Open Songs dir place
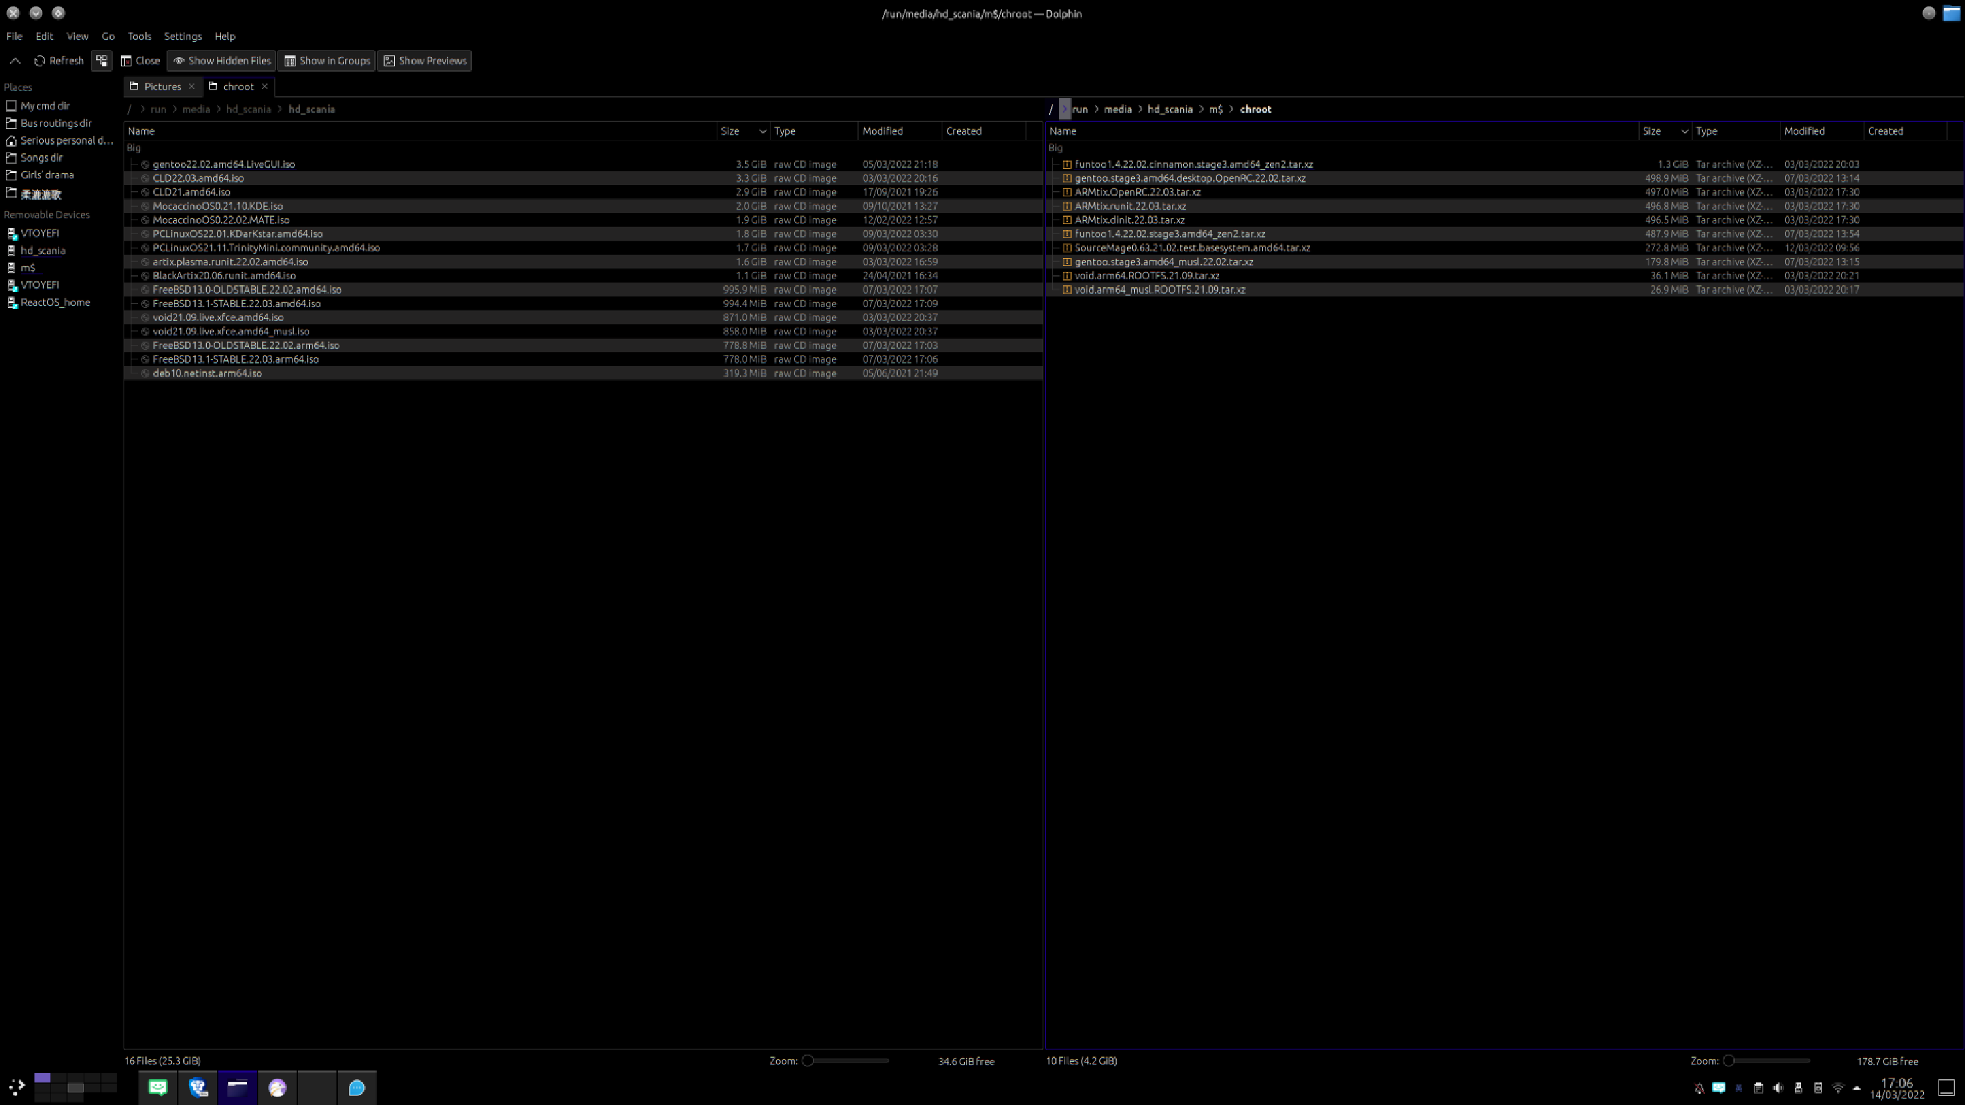Viewport: 1965px width, 1105px height. click(35, 157)
